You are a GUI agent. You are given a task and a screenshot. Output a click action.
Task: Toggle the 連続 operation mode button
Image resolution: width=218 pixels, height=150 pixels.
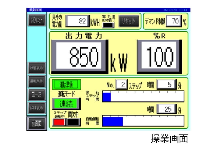(66, 104)
